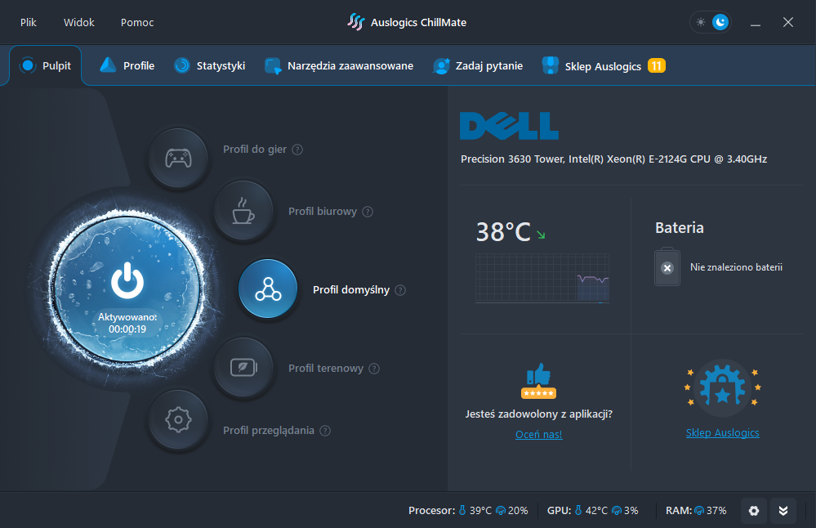Click the Bateria heading
The width and height of the screenshot is (816, 528).
[x=679, y=227]
